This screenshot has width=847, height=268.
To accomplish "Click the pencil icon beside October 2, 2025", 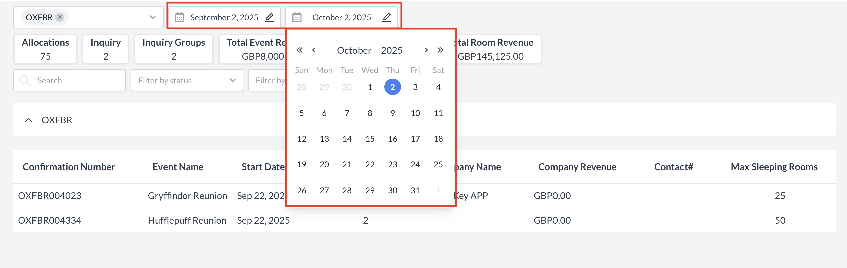I will coord(387,17).
